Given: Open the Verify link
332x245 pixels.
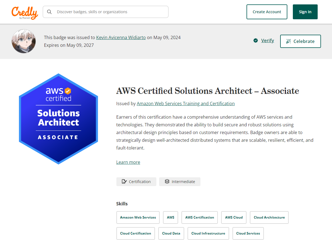Looking at the screenshot, I should coord(267,40).
